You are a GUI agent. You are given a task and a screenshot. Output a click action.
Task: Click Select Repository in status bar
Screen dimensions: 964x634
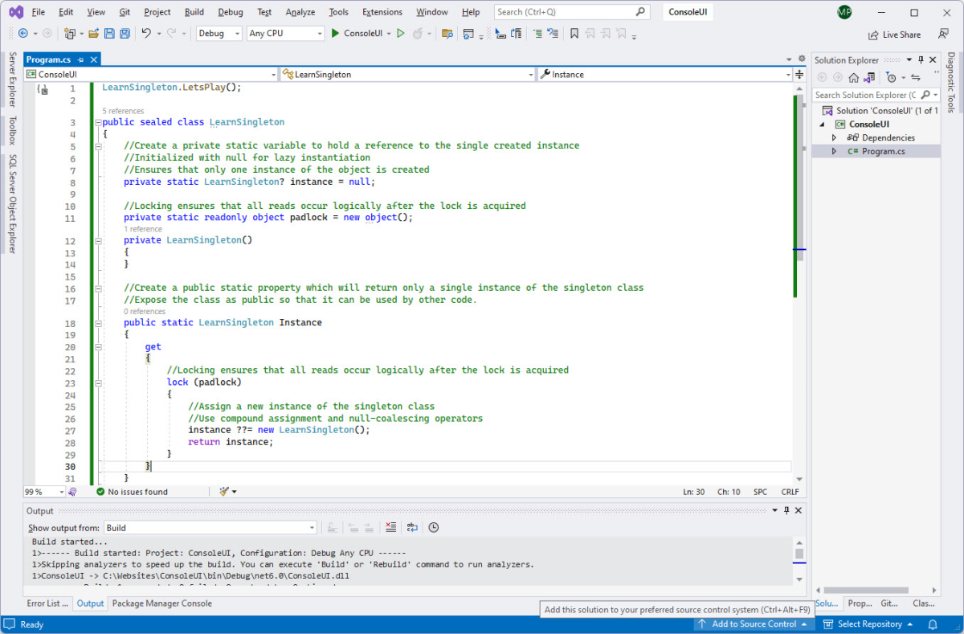tap(869, 624)
